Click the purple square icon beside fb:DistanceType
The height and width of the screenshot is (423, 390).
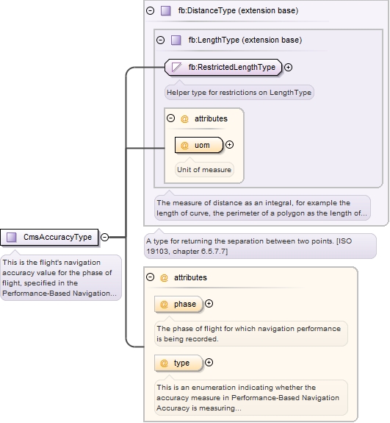pos(166,11)
